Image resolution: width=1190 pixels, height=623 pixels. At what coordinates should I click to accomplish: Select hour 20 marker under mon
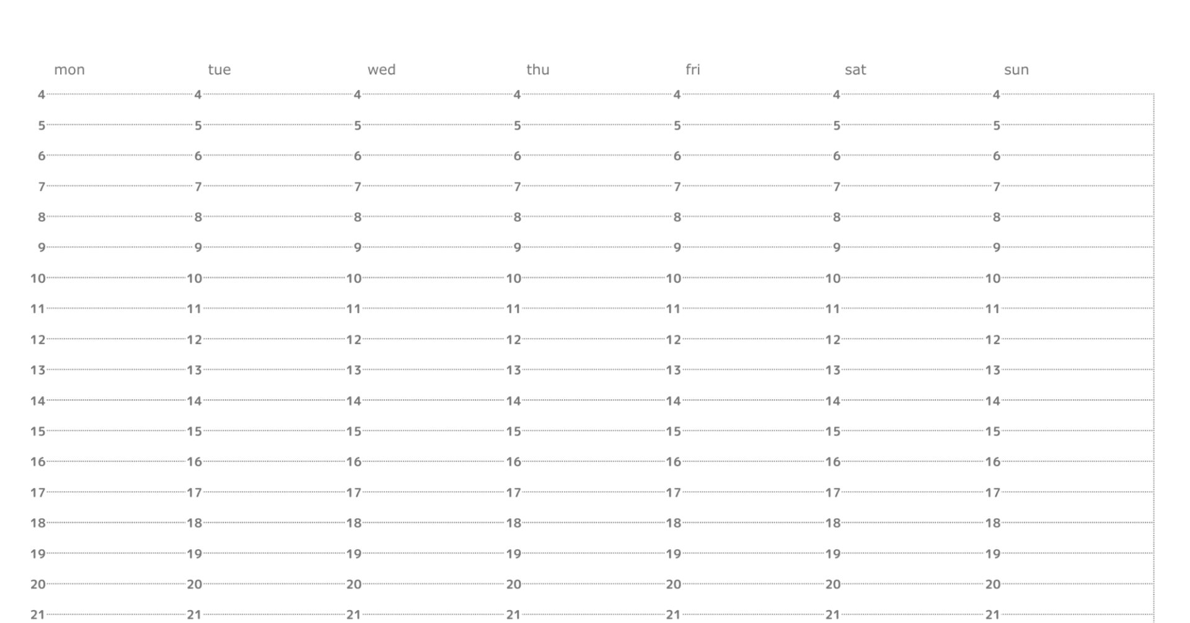pyautogui.click(x=38, y=584)
